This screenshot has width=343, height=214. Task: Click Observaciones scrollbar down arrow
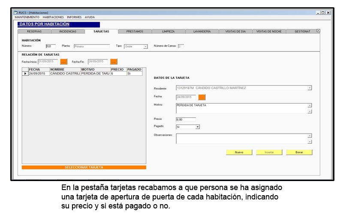tap(310, 142)
